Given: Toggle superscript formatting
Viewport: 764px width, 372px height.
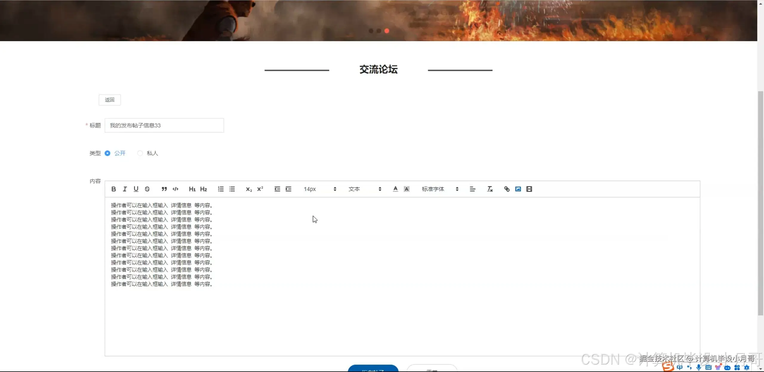Looking at the screenshot, I should [x=260, y=189].
